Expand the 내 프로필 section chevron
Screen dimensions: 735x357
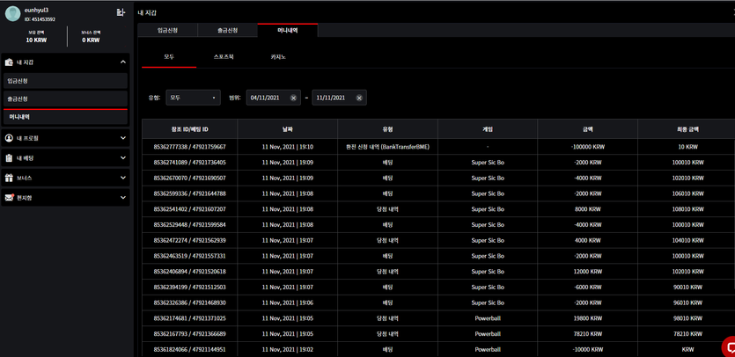click(x=123, y=138)
